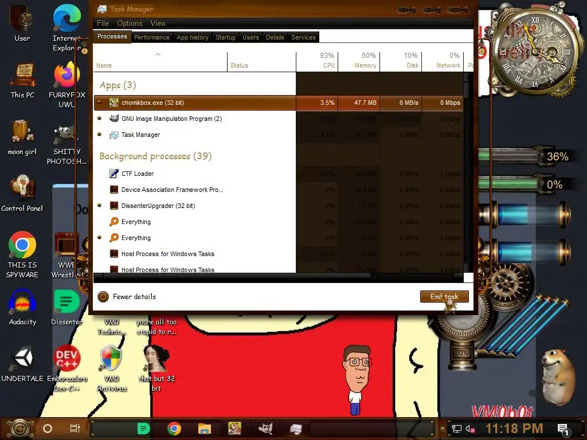Sort by the Network column header
Screen dimensions: 587x440
pyautogui.click(x=443, y=61)
